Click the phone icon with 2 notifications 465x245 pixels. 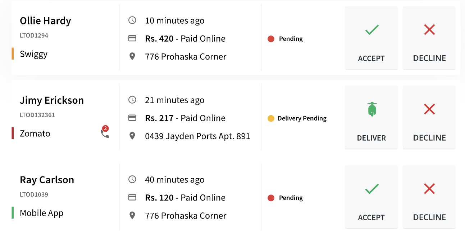105,133
